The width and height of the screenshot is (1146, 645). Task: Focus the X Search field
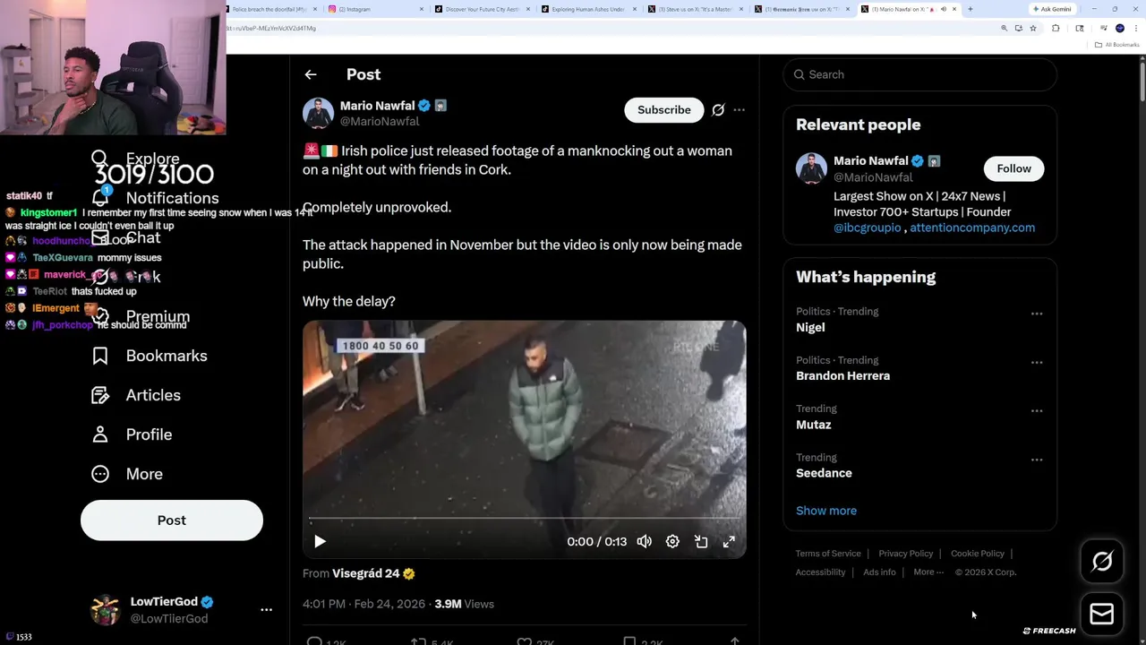tap(919, 74)
